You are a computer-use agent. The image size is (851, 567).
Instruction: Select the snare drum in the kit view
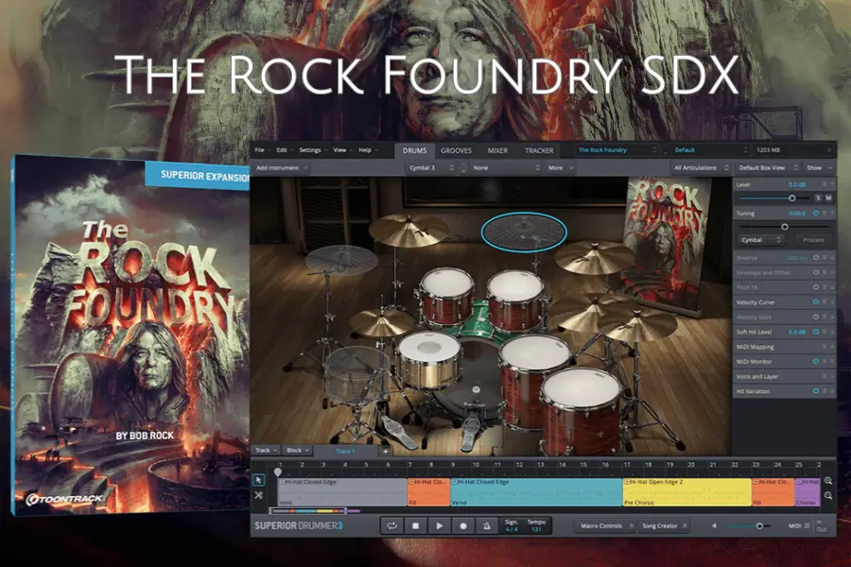click(x=428, y=360)
